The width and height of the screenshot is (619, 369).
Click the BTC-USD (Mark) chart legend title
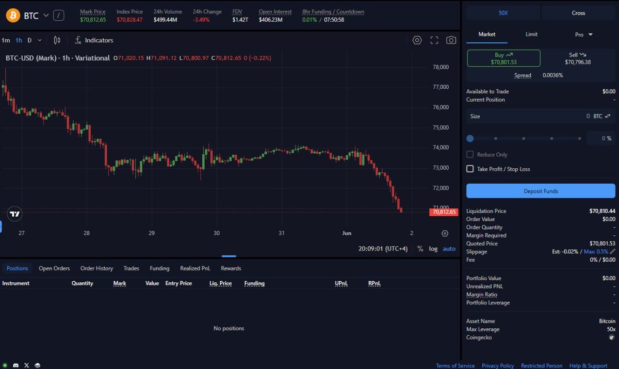point(58,58)
